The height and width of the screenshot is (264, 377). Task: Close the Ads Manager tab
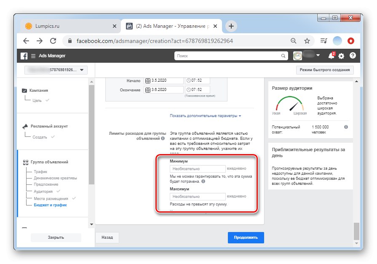[215, 26]
